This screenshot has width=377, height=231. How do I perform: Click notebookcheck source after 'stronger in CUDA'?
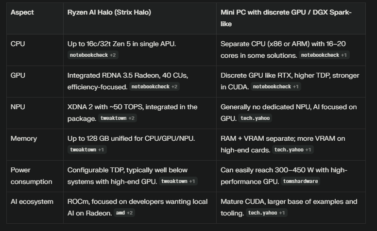pos(276,87)
